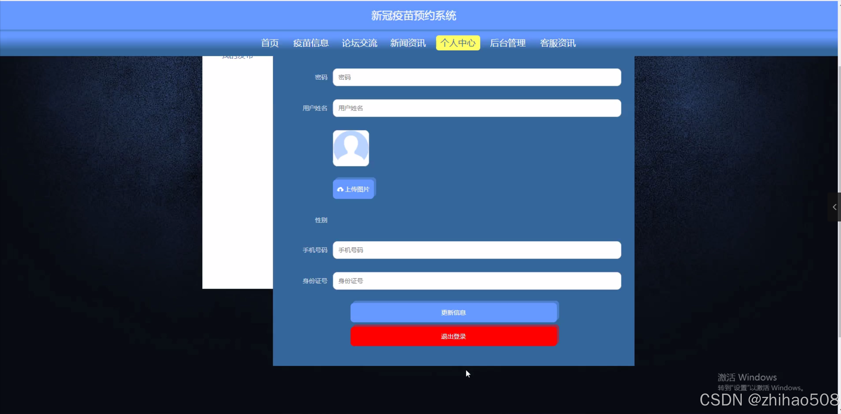
Task: Click the 身份证号 ID number field
Action: click(477, 281)
